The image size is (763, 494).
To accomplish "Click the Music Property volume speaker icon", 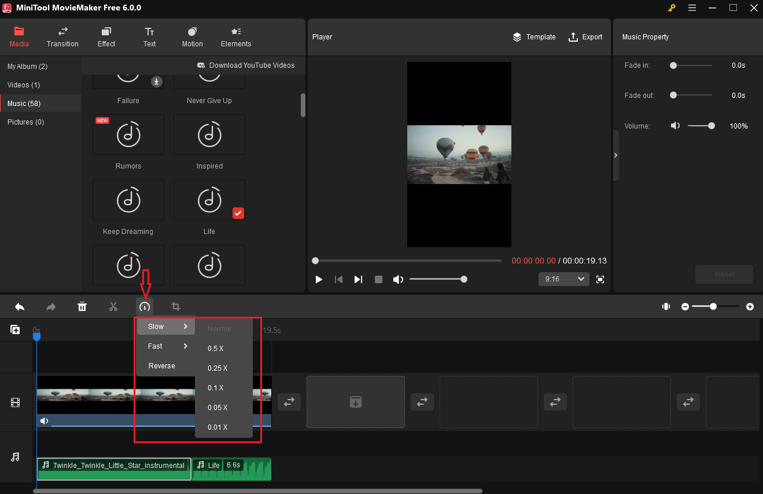I will [x=675, y=126].
